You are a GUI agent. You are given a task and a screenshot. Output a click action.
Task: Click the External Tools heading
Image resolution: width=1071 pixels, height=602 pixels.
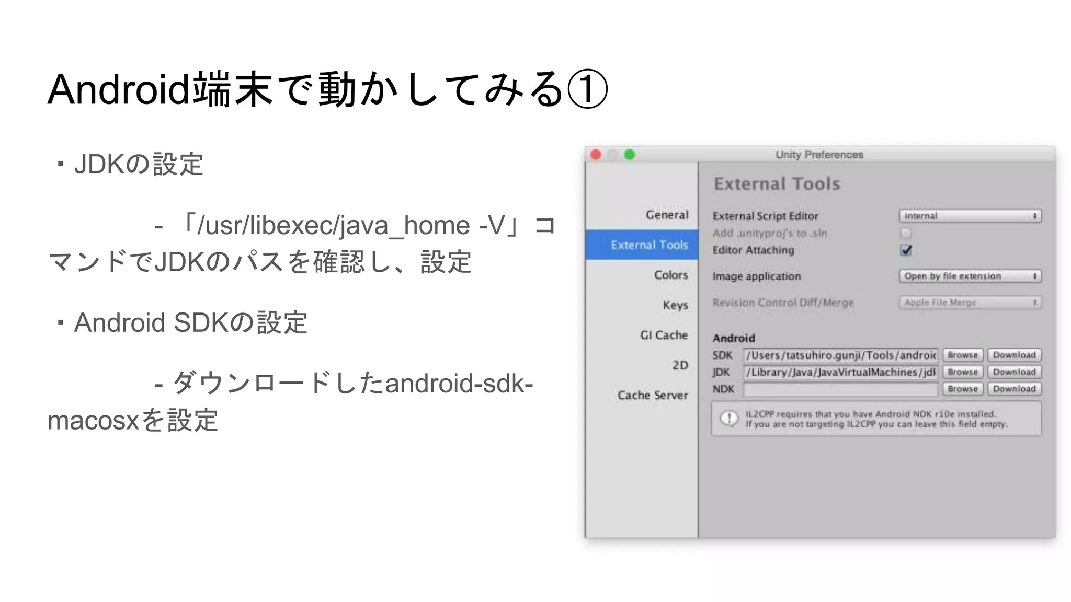(x=777, y=184)
